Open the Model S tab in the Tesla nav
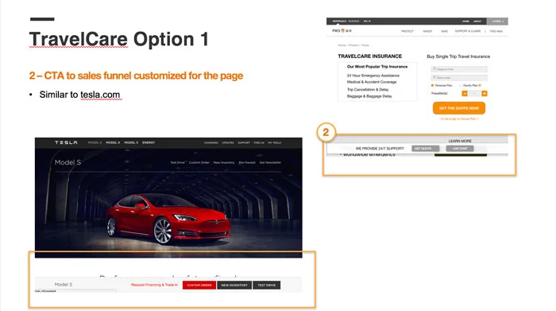The width and height of the screenshot is (556, 311). pos(95,142)
